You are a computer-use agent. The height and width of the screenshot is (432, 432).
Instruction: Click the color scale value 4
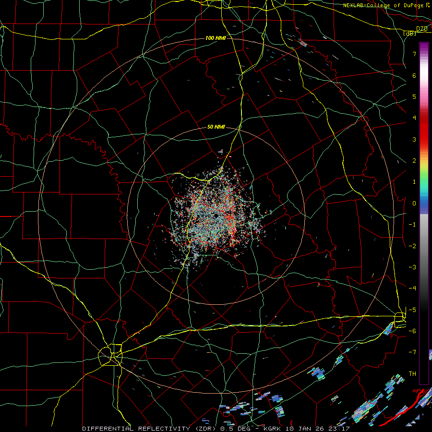tap(414, 118)
